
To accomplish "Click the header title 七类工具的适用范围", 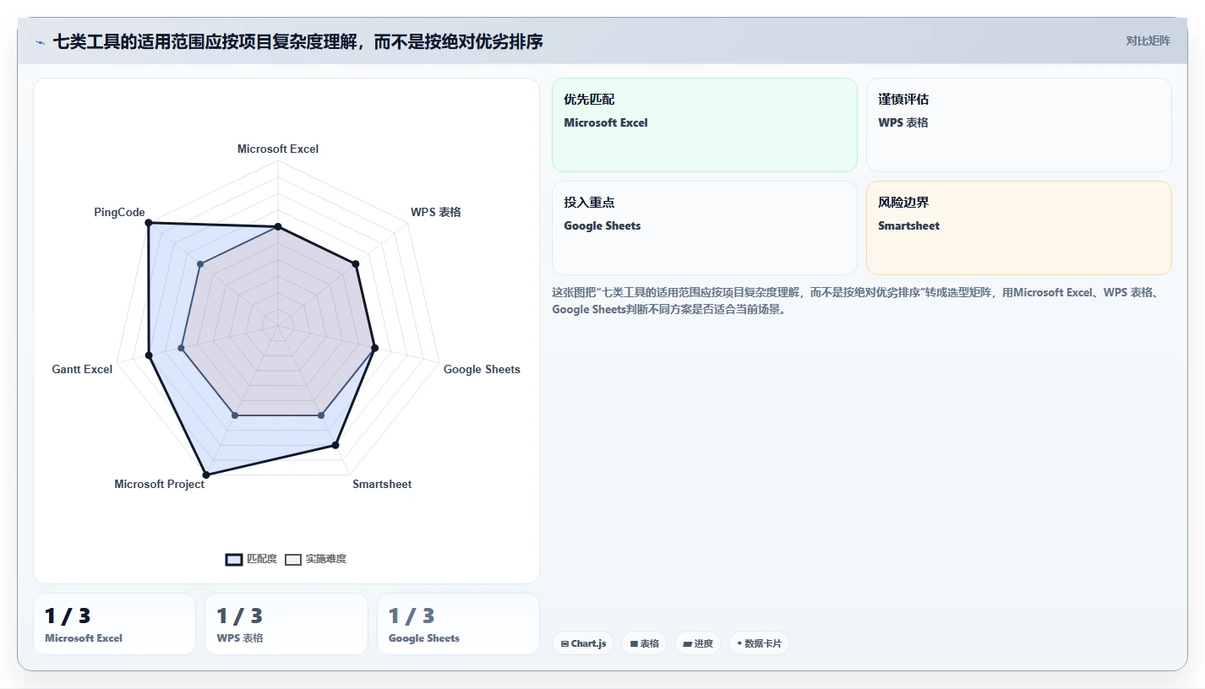I will 298,41.
